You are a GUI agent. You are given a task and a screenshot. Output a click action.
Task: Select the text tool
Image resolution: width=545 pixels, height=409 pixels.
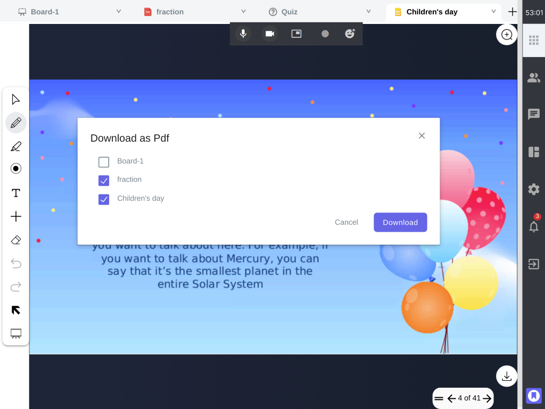(x=16, y=193)
